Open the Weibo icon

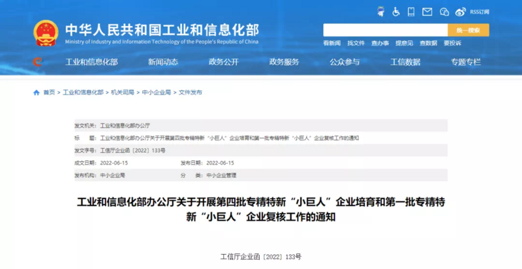[461, 12]
